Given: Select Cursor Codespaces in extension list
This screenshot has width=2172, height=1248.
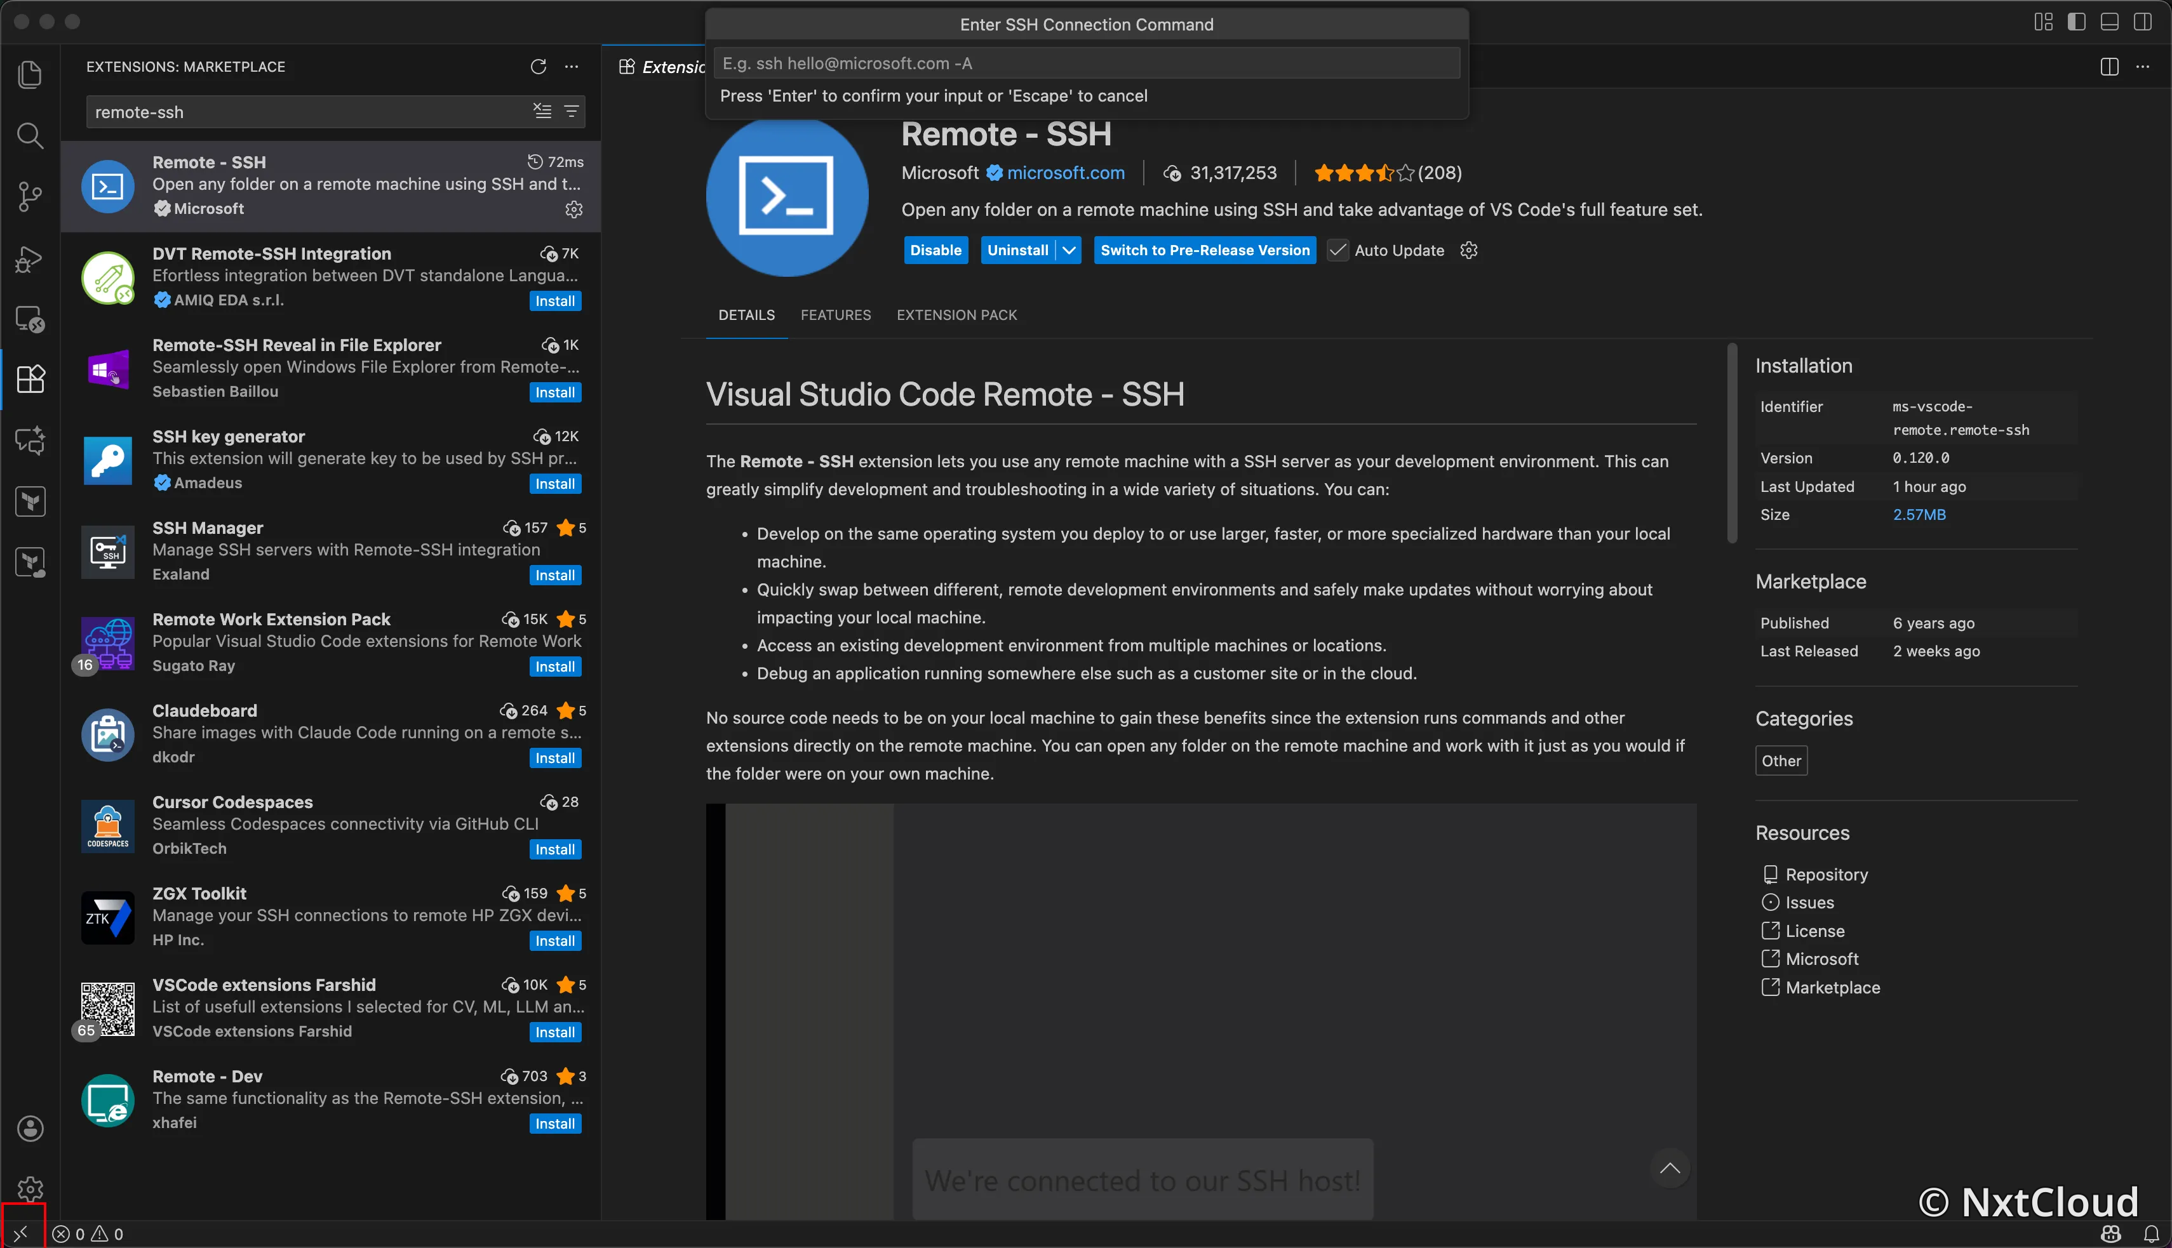Looking at the screenshot, I should pos(331,825).
